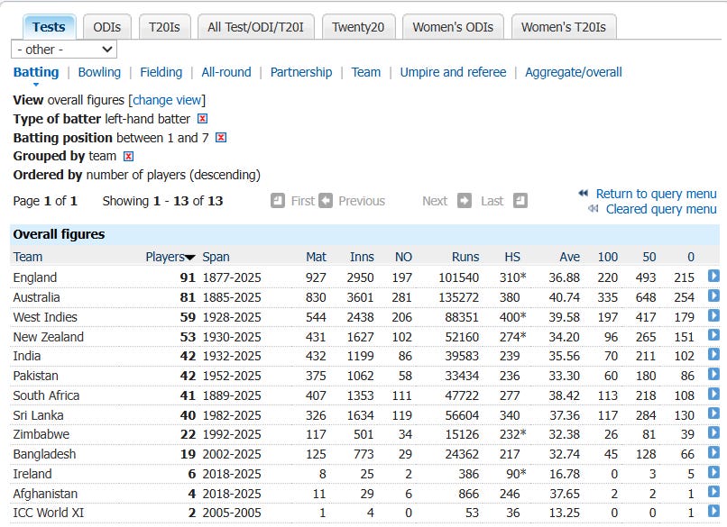Click rewind icon beside Cleared query menu

tap(593, 209)
